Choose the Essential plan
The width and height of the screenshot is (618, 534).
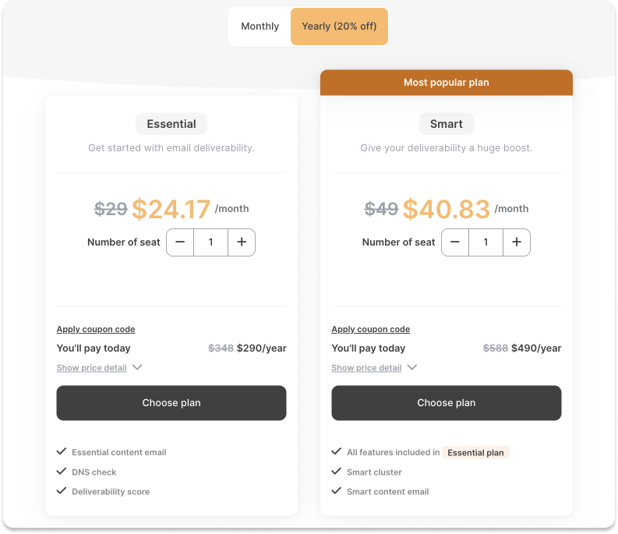pyautogui.click(x=171, y=403)
